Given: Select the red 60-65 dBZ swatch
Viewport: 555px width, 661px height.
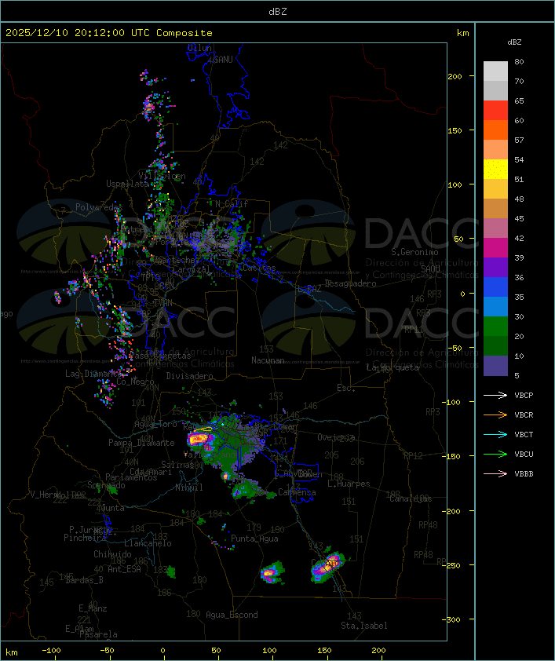Looking at the screenshot, I should [495, 111].
